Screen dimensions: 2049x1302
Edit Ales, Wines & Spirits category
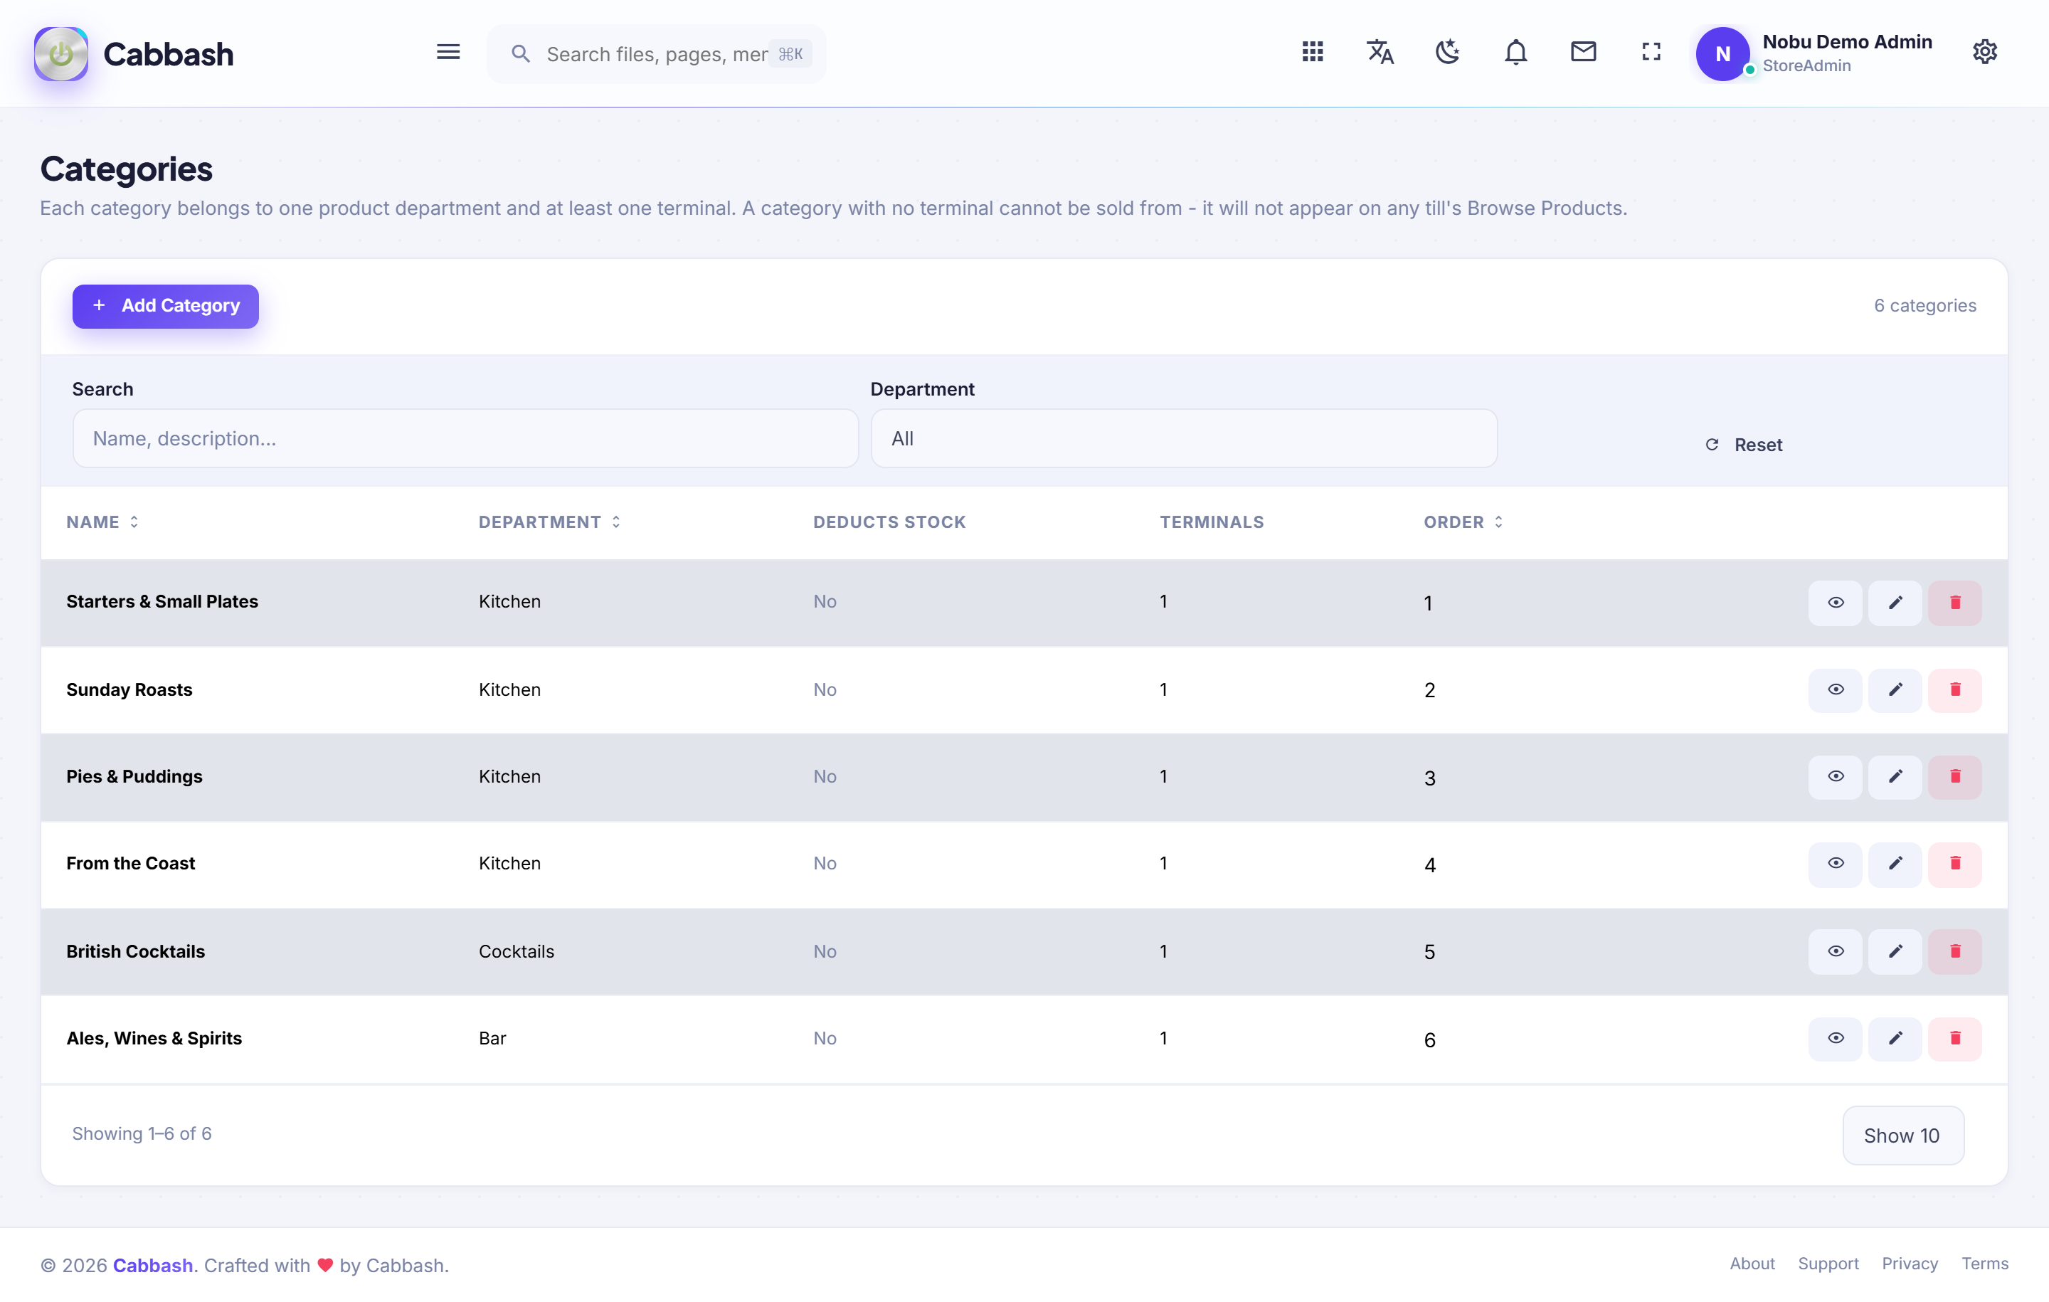tap(1895, 1038)
